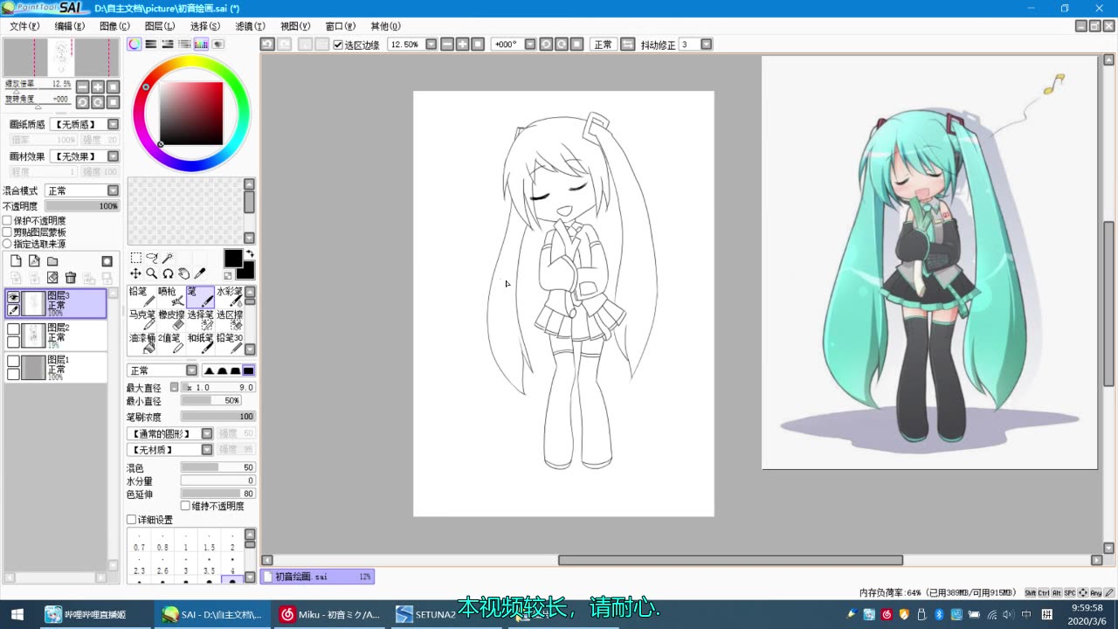Enable 详细设置 checkbox
The height and width of the screenshot is (629, 1118).
(x=131, y=520)
